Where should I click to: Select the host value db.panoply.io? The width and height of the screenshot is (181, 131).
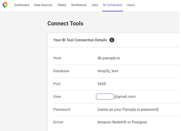(108, 58)
